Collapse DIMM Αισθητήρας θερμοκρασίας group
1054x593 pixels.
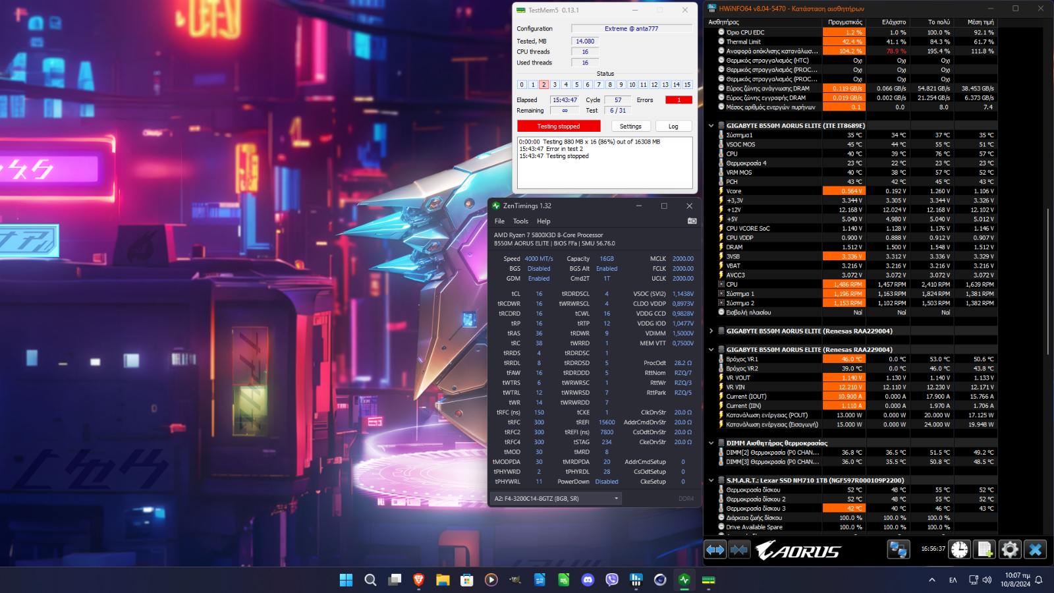pyautogui.click(x=711, y=443)
